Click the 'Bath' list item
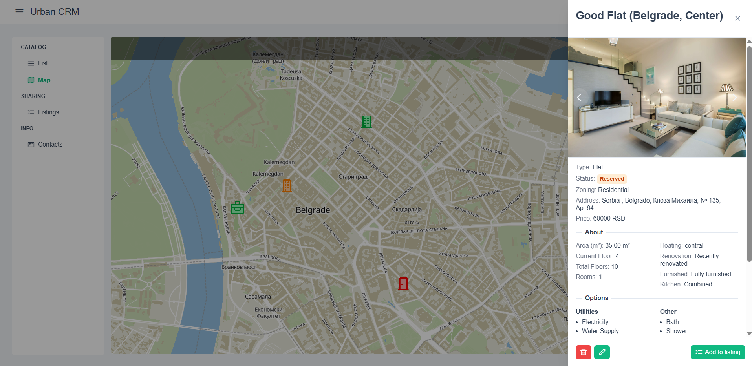The image size is (752, 366). [672, 322]
